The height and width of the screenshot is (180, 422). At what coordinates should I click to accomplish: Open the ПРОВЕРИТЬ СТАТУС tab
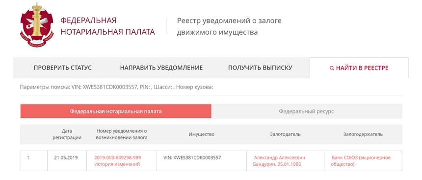(63, 68)
